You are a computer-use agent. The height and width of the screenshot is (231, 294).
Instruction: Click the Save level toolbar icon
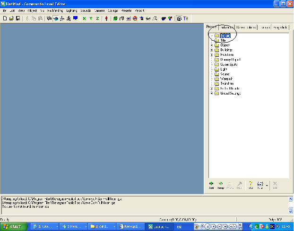18,18
